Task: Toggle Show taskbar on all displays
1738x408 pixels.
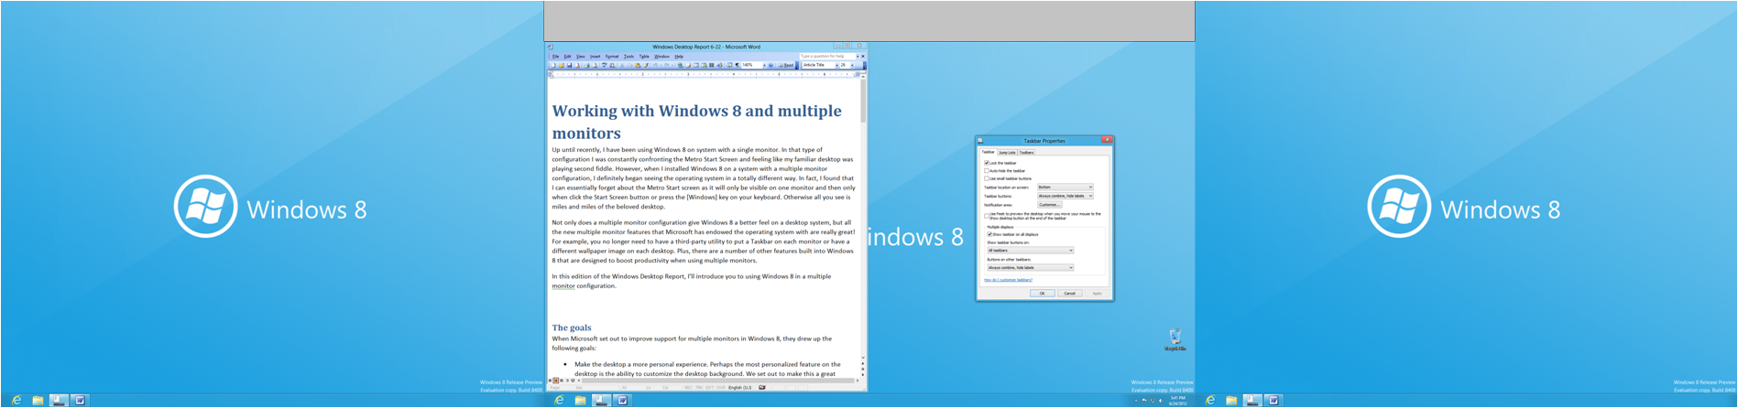Action: coord(989,234)
